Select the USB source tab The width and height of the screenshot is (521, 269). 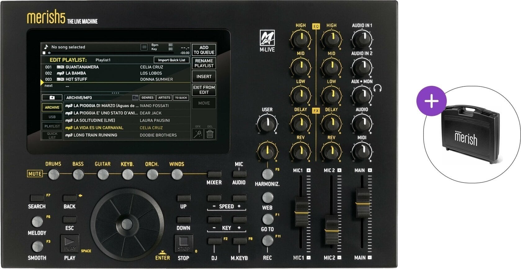coord(52,117)
